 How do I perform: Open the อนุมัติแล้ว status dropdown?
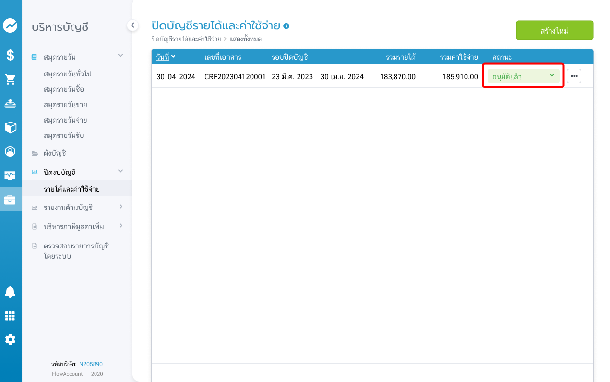pos(523,76)
